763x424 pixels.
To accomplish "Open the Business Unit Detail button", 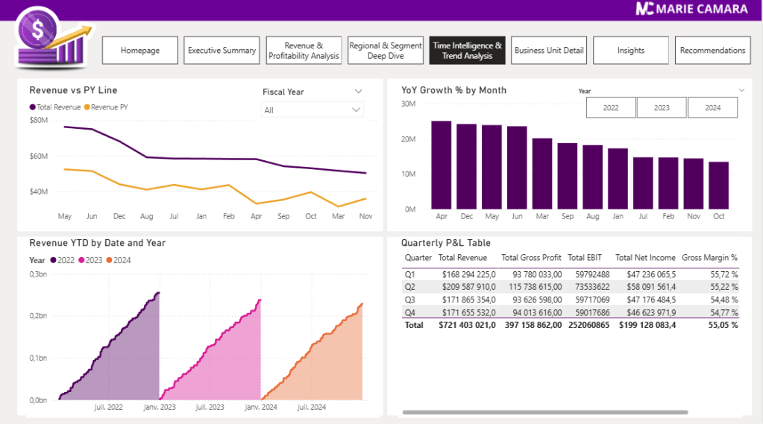I will tap(549, 50).
